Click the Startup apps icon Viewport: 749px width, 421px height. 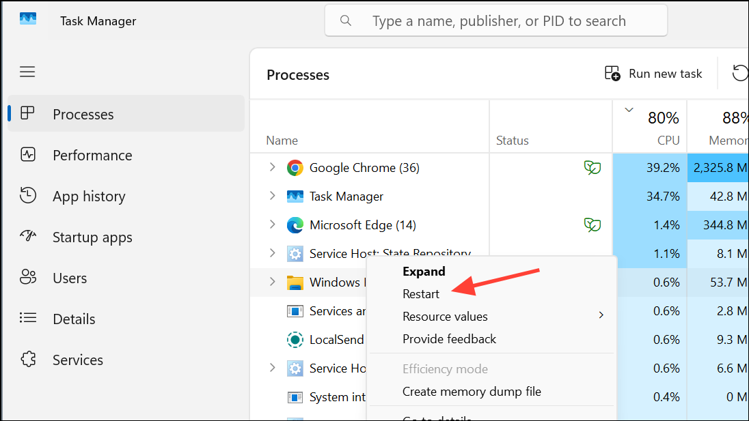coord(28,237)
